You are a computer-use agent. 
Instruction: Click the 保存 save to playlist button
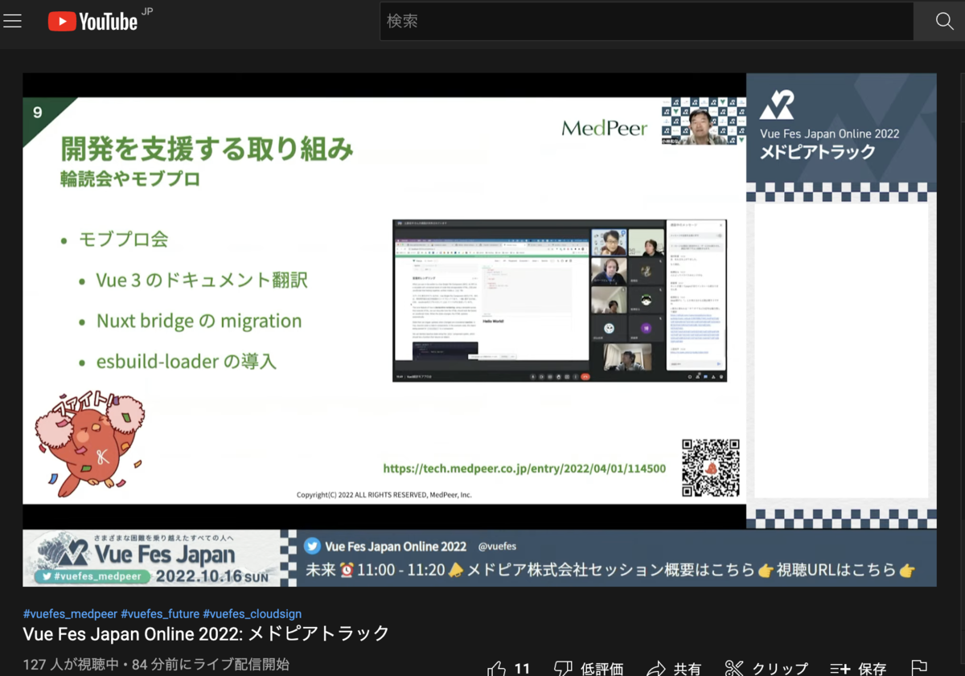click(858, 668)
